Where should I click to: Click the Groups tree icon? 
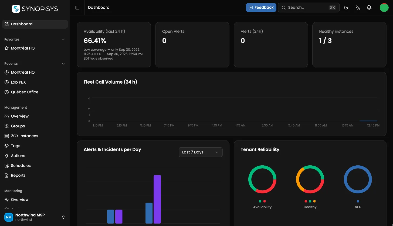pos(7,126)
